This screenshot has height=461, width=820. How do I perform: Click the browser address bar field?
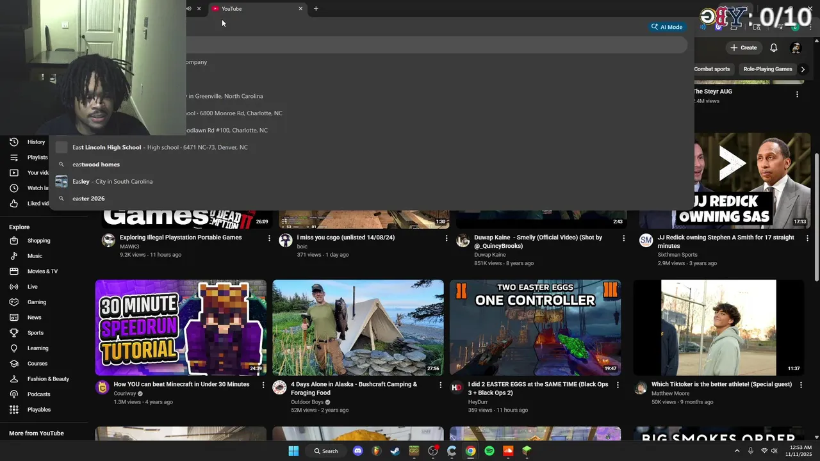point(436,45)
